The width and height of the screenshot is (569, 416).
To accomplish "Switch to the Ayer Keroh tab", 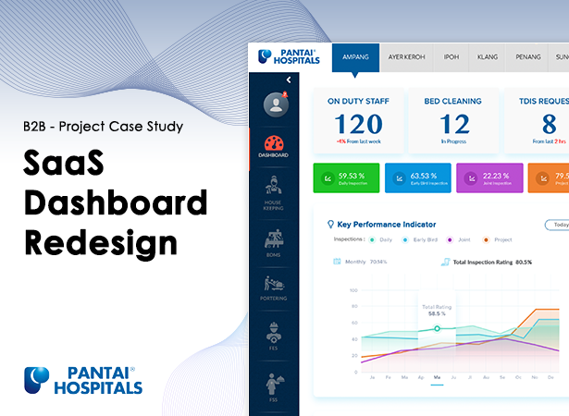I will [406, 56].
